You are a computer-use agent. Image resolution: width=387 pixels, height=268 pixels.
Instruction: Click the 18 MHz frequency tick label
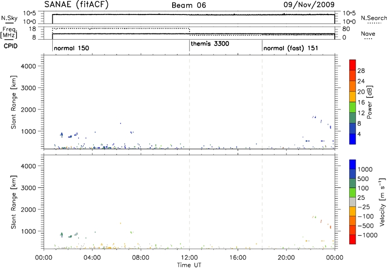pyautogui.click(x=32, y=29)
